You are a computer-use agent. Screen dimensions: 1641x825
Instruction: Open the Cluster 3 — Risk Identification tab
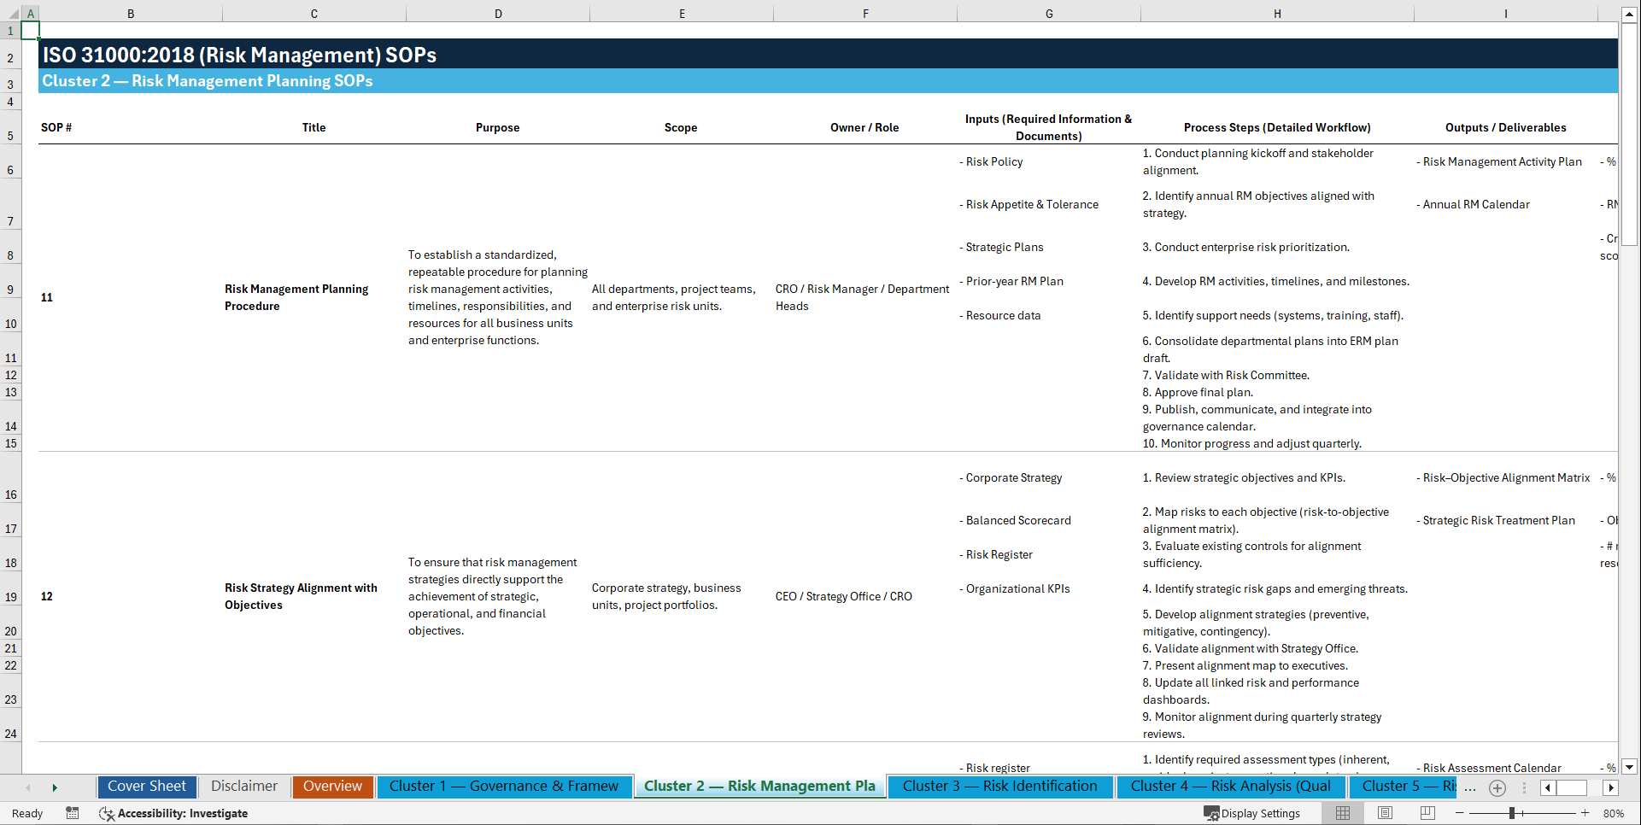999,786
